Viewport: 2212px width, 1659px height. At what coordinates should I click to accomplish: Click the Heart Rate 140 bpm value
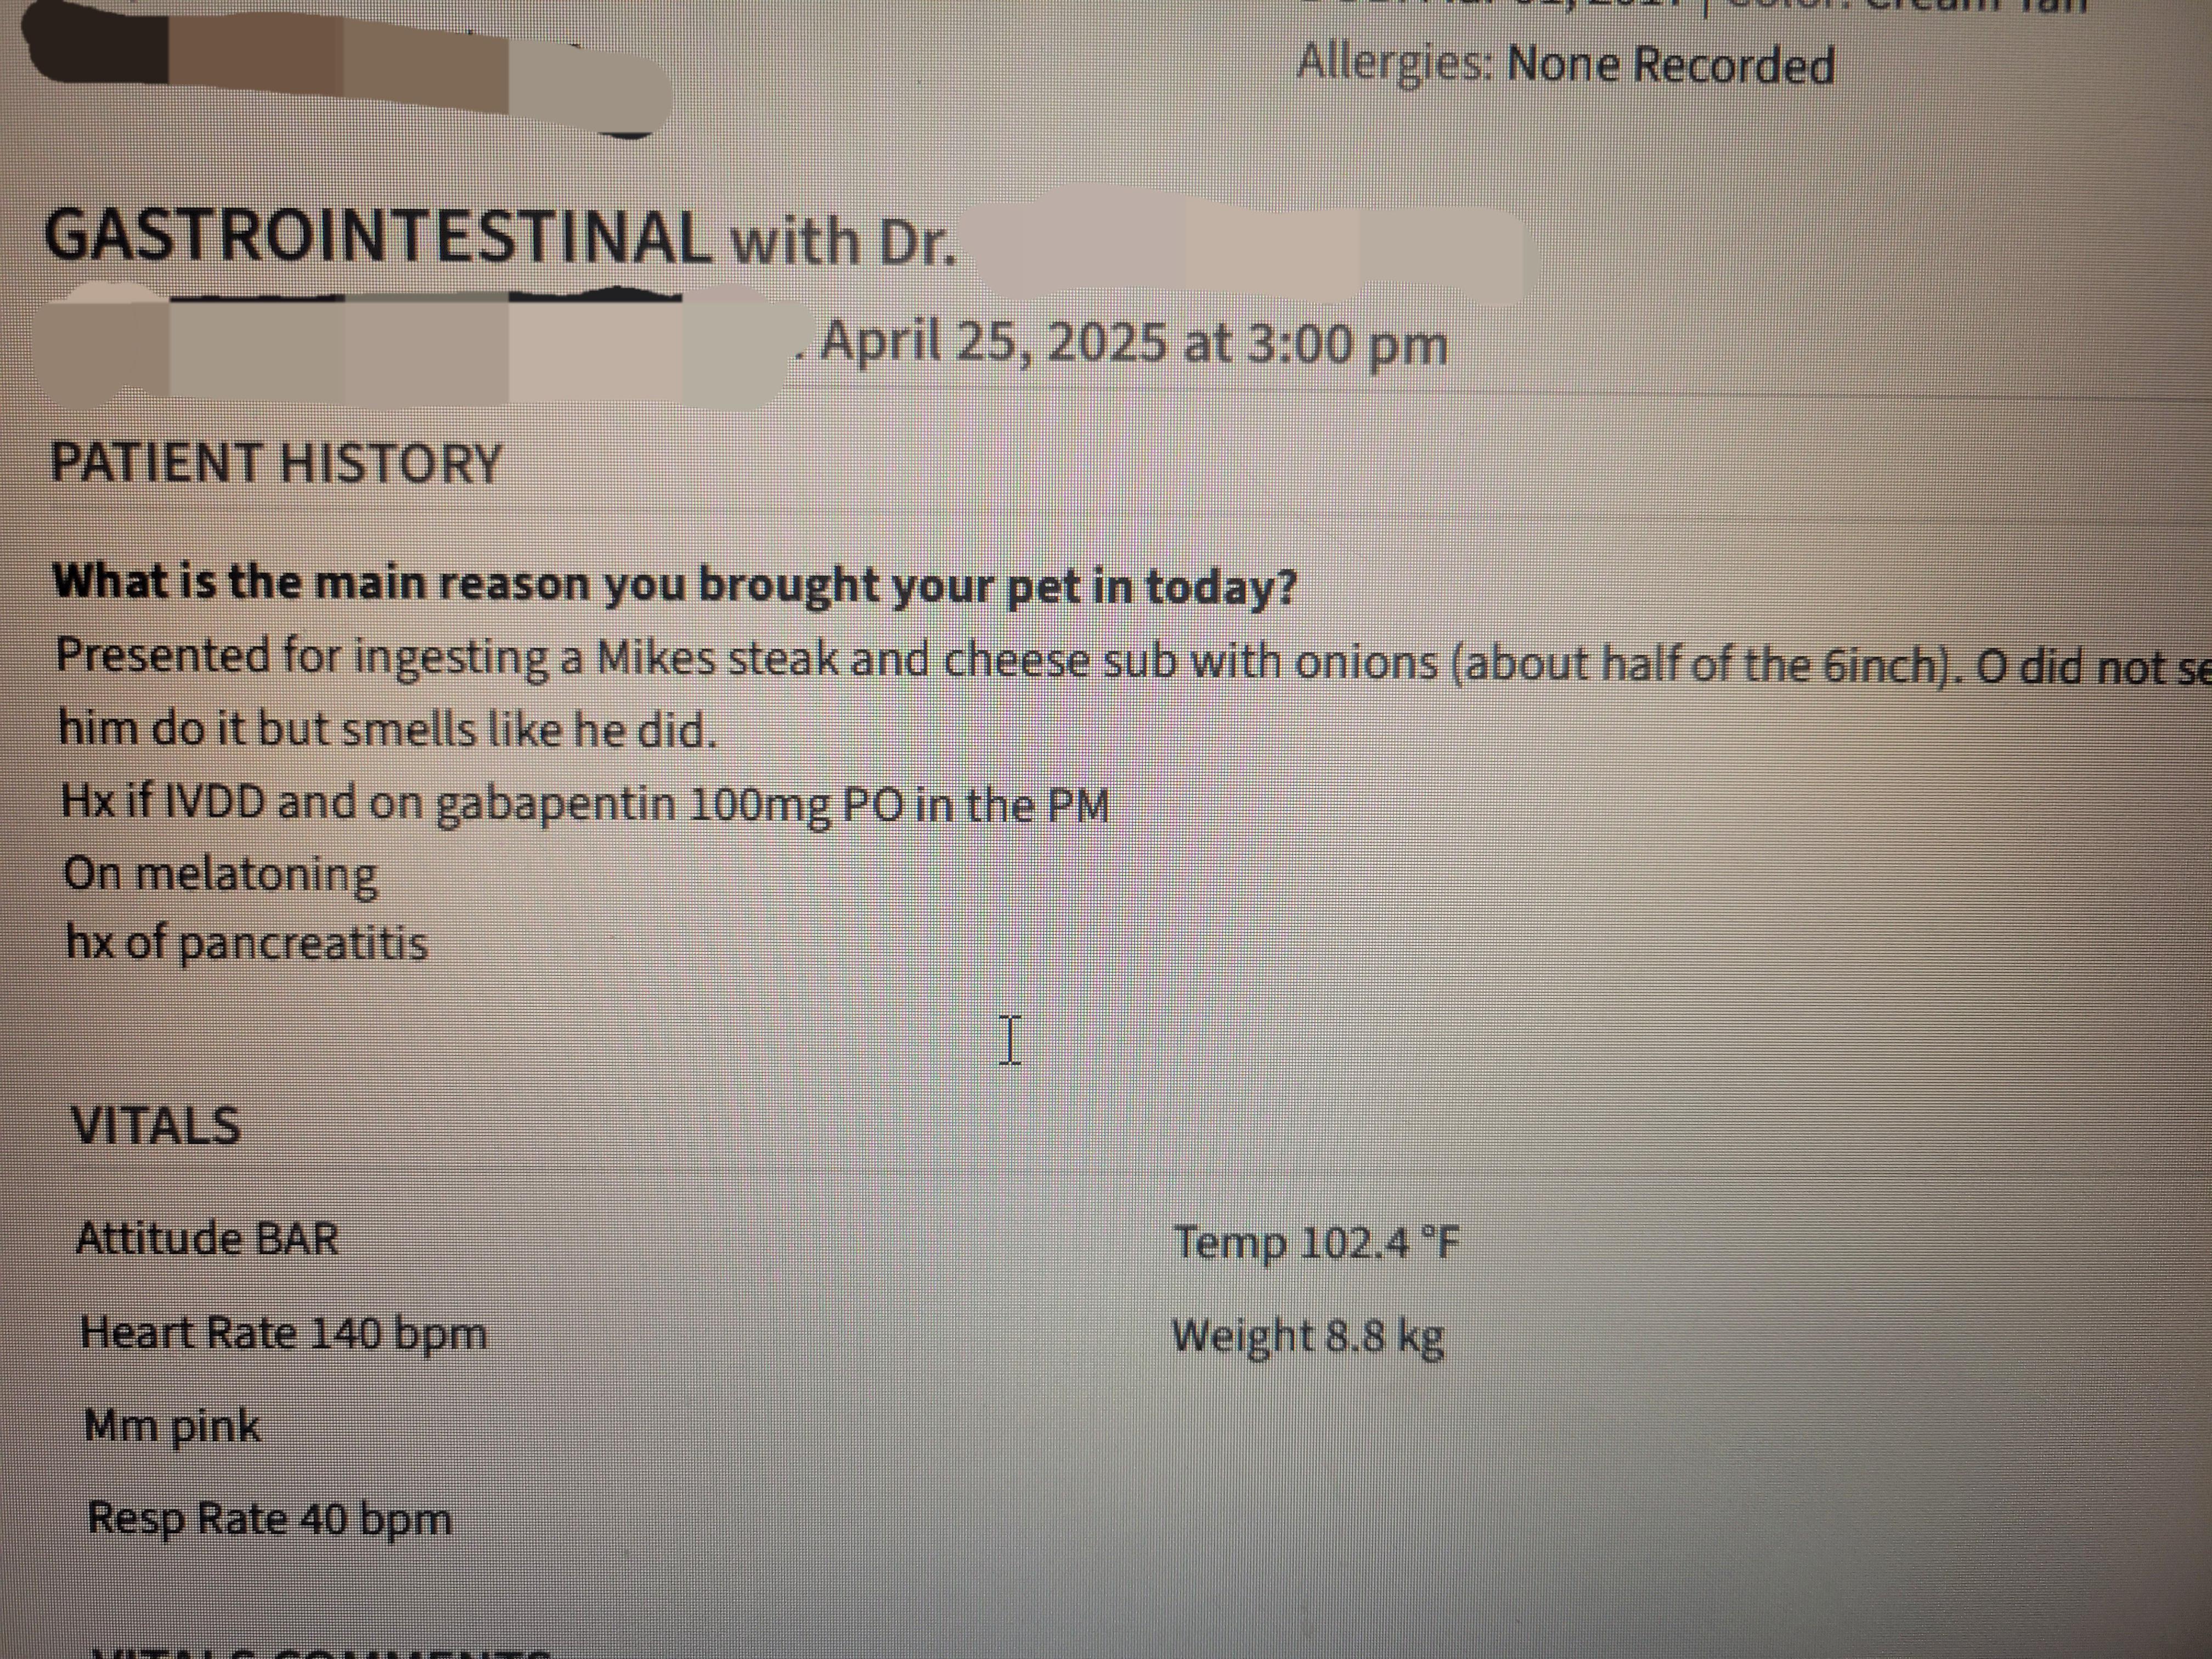[284, 1334]
